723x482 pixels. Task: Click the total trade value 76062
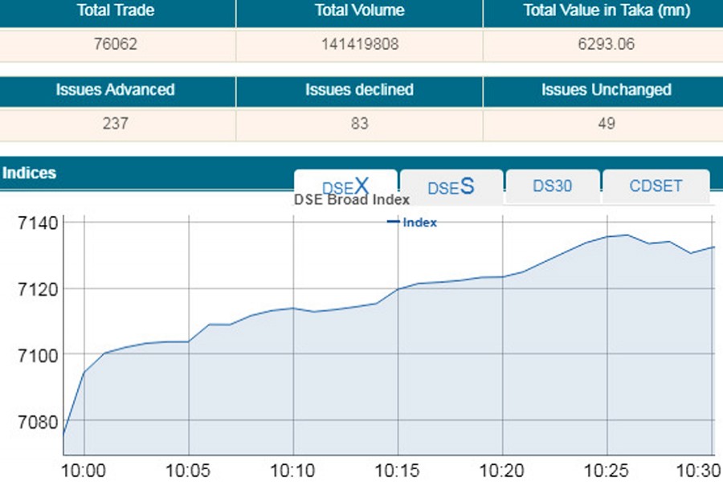point(116,44)
